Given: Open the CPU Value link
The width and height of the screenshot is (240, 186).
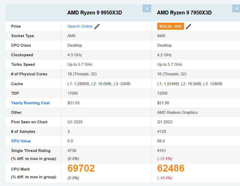Looking at the screenshot, I should pyautogui.click(x=21, y=141).
